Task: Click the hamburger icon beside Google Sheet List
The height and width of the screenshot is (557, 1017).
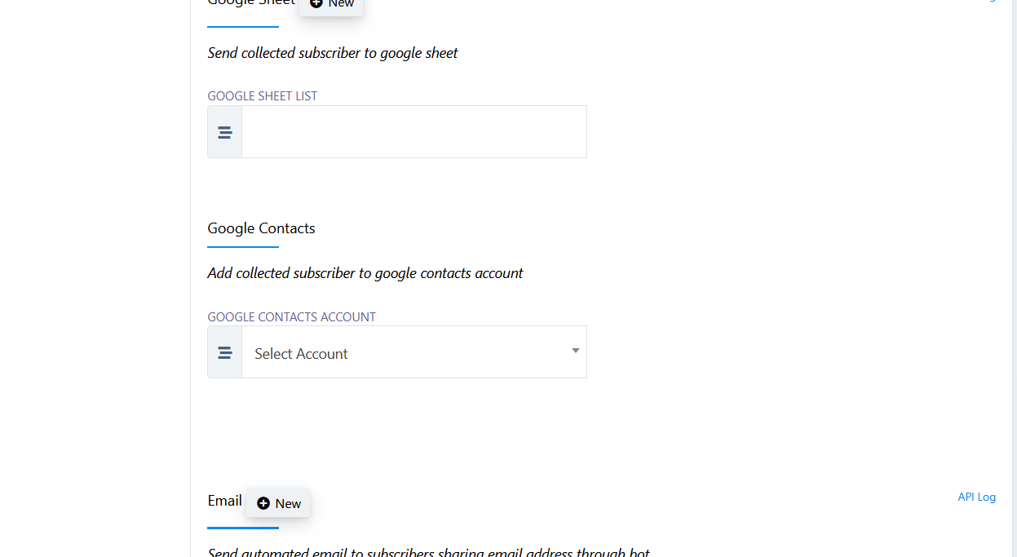Action: pos(224,131)
